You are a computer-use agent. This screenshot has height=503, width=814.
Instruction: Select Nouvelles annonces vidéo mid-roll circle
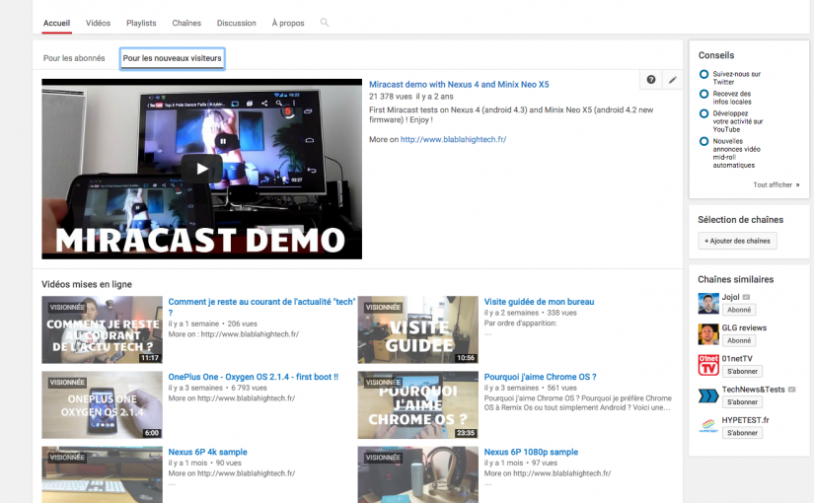(703, 141)
